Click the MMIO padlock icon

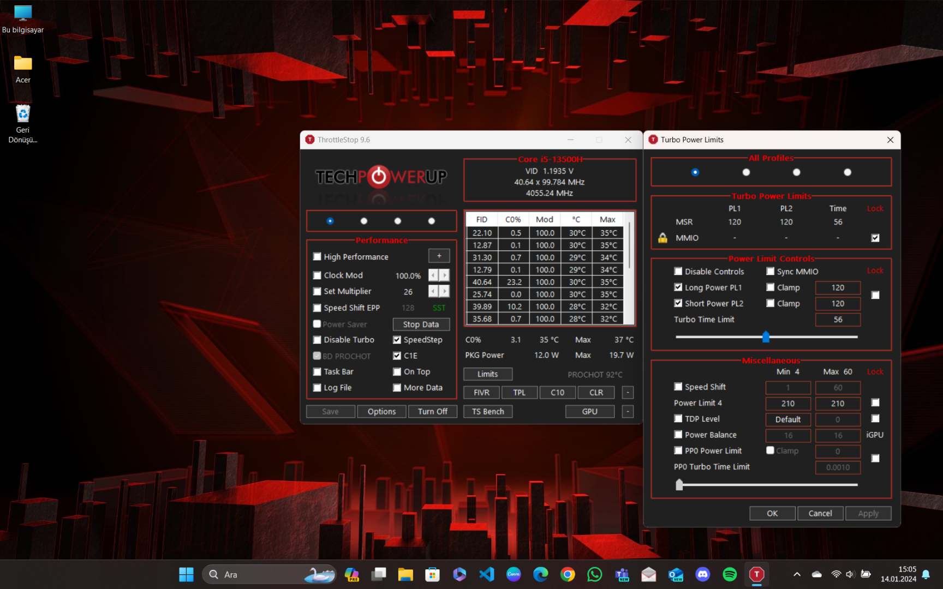(663, 238)
